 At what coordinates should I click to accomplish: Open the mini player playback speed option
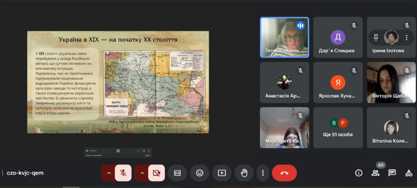[149, 151]
